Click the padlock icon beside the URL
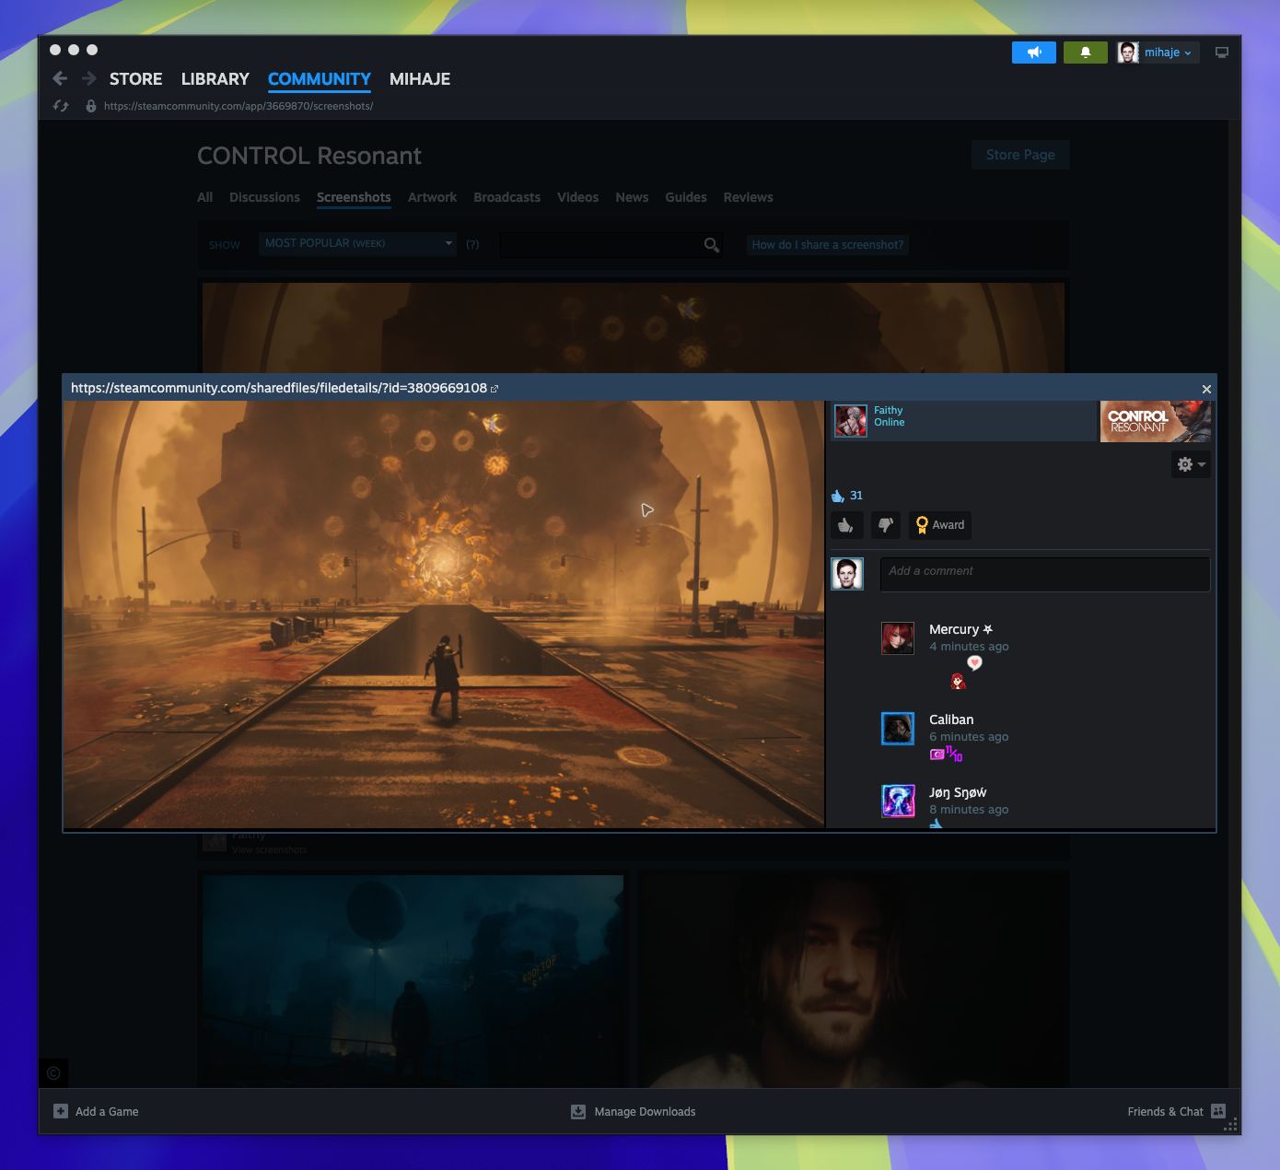This screenshot has height=1170, width=1280. point(90,106)
